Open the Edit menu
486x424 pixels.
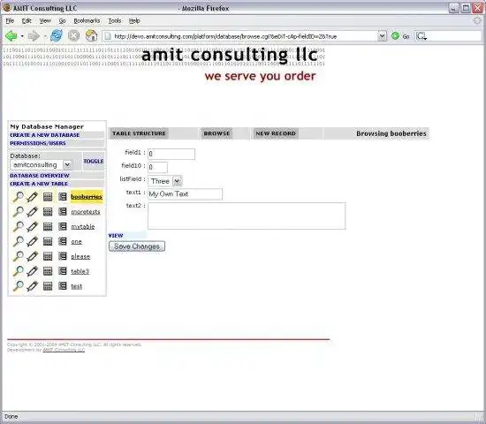click(x=27, y=21)
